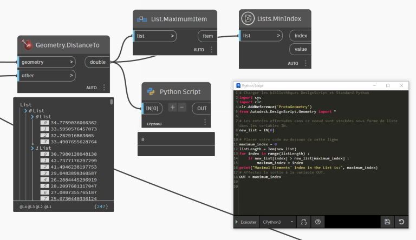The height and width of the screenshot is (240, 416).
Task: Select value 29.0483898360587 in preview
Action: (x=74, y=174)
